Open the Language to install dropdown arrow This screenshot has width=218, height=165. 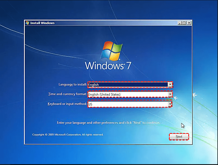(x=170, y=85)
